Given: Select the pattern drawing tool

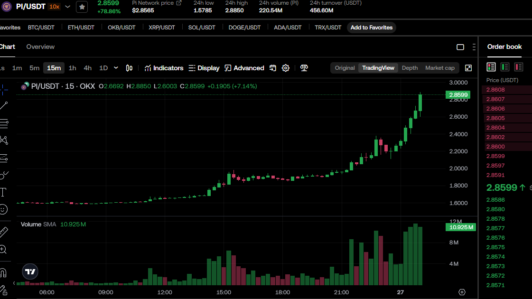Looking at the screenshot, I should (4, 140).
